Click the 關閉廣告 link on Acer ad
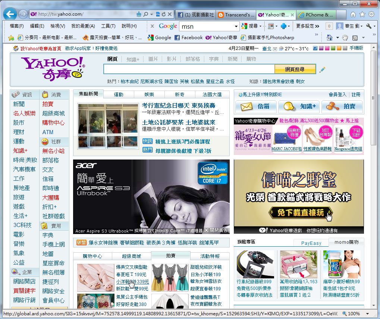This screenshot has height=319, width=380. click(x=216, y=230)
